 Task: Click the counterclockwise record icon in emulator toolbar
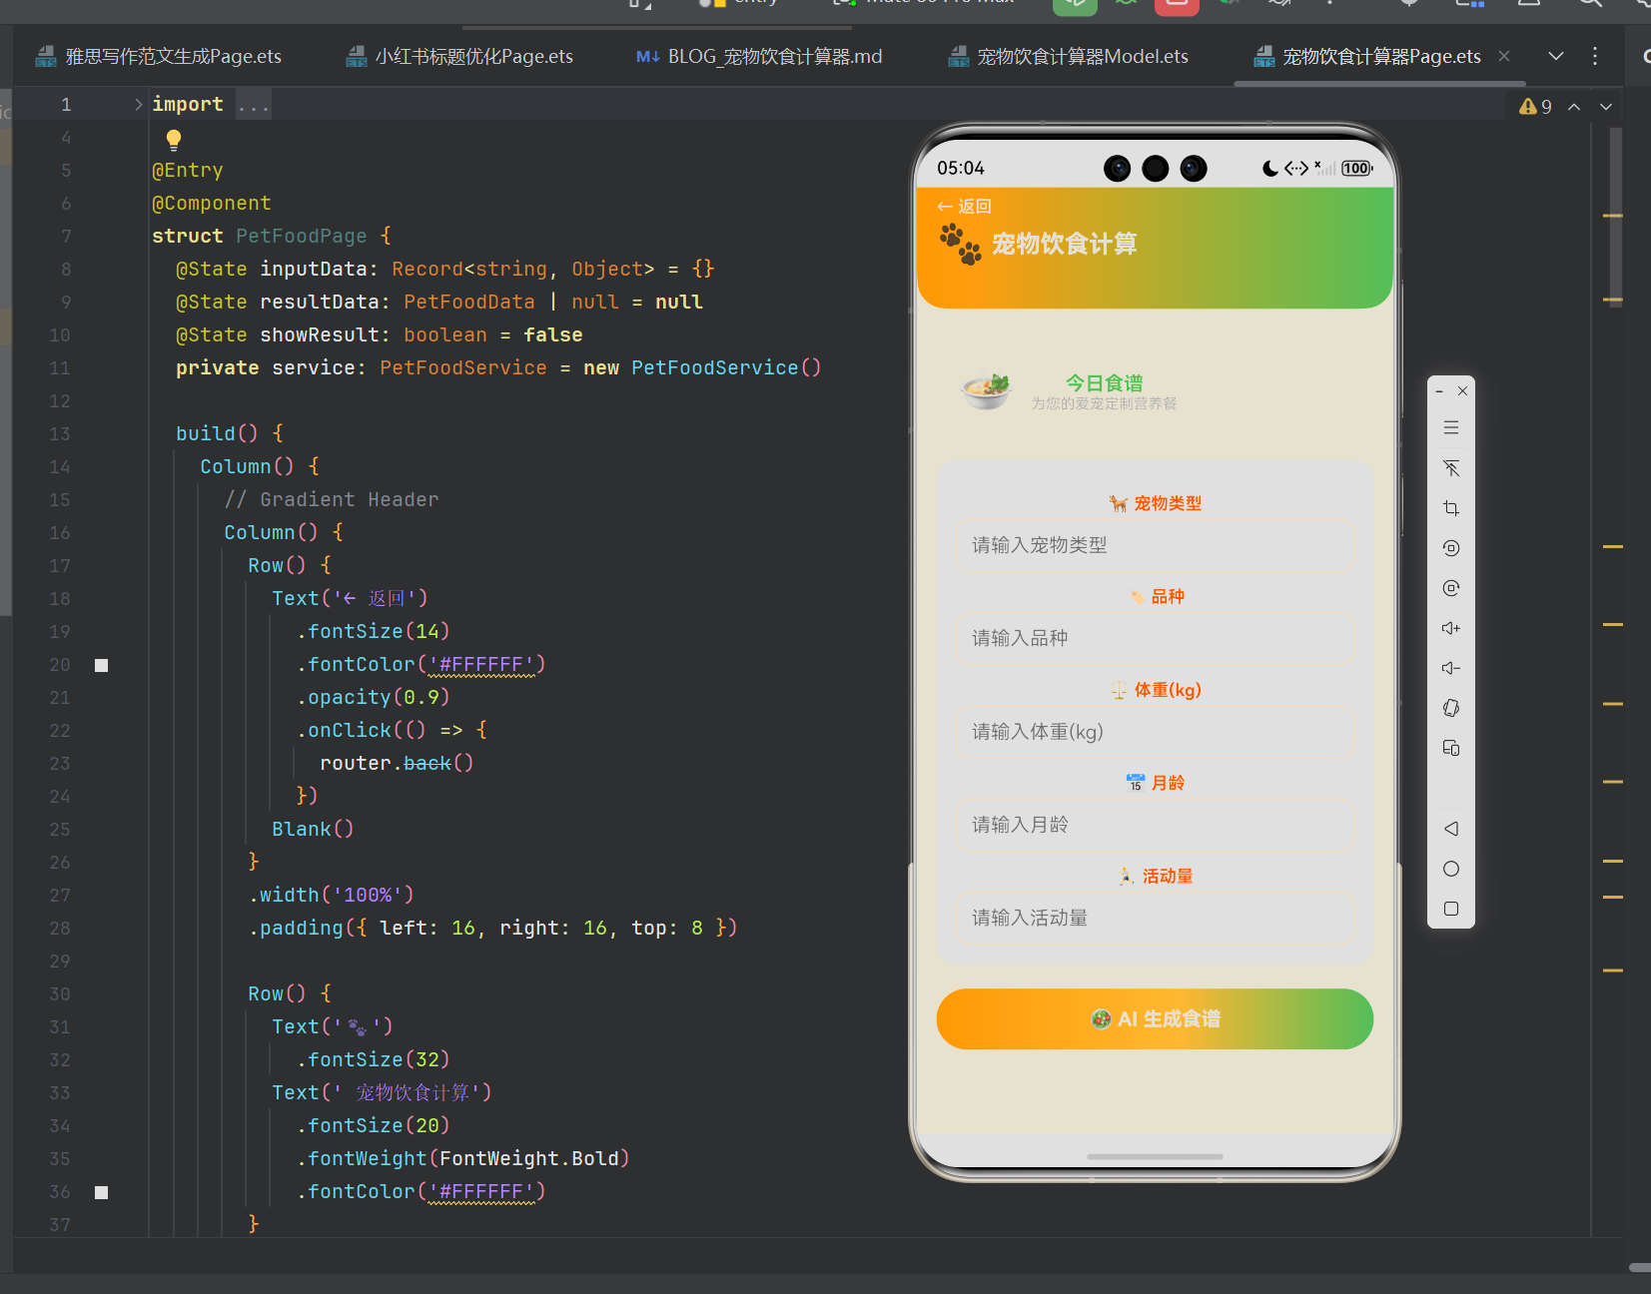click(x=1451, y=548)
